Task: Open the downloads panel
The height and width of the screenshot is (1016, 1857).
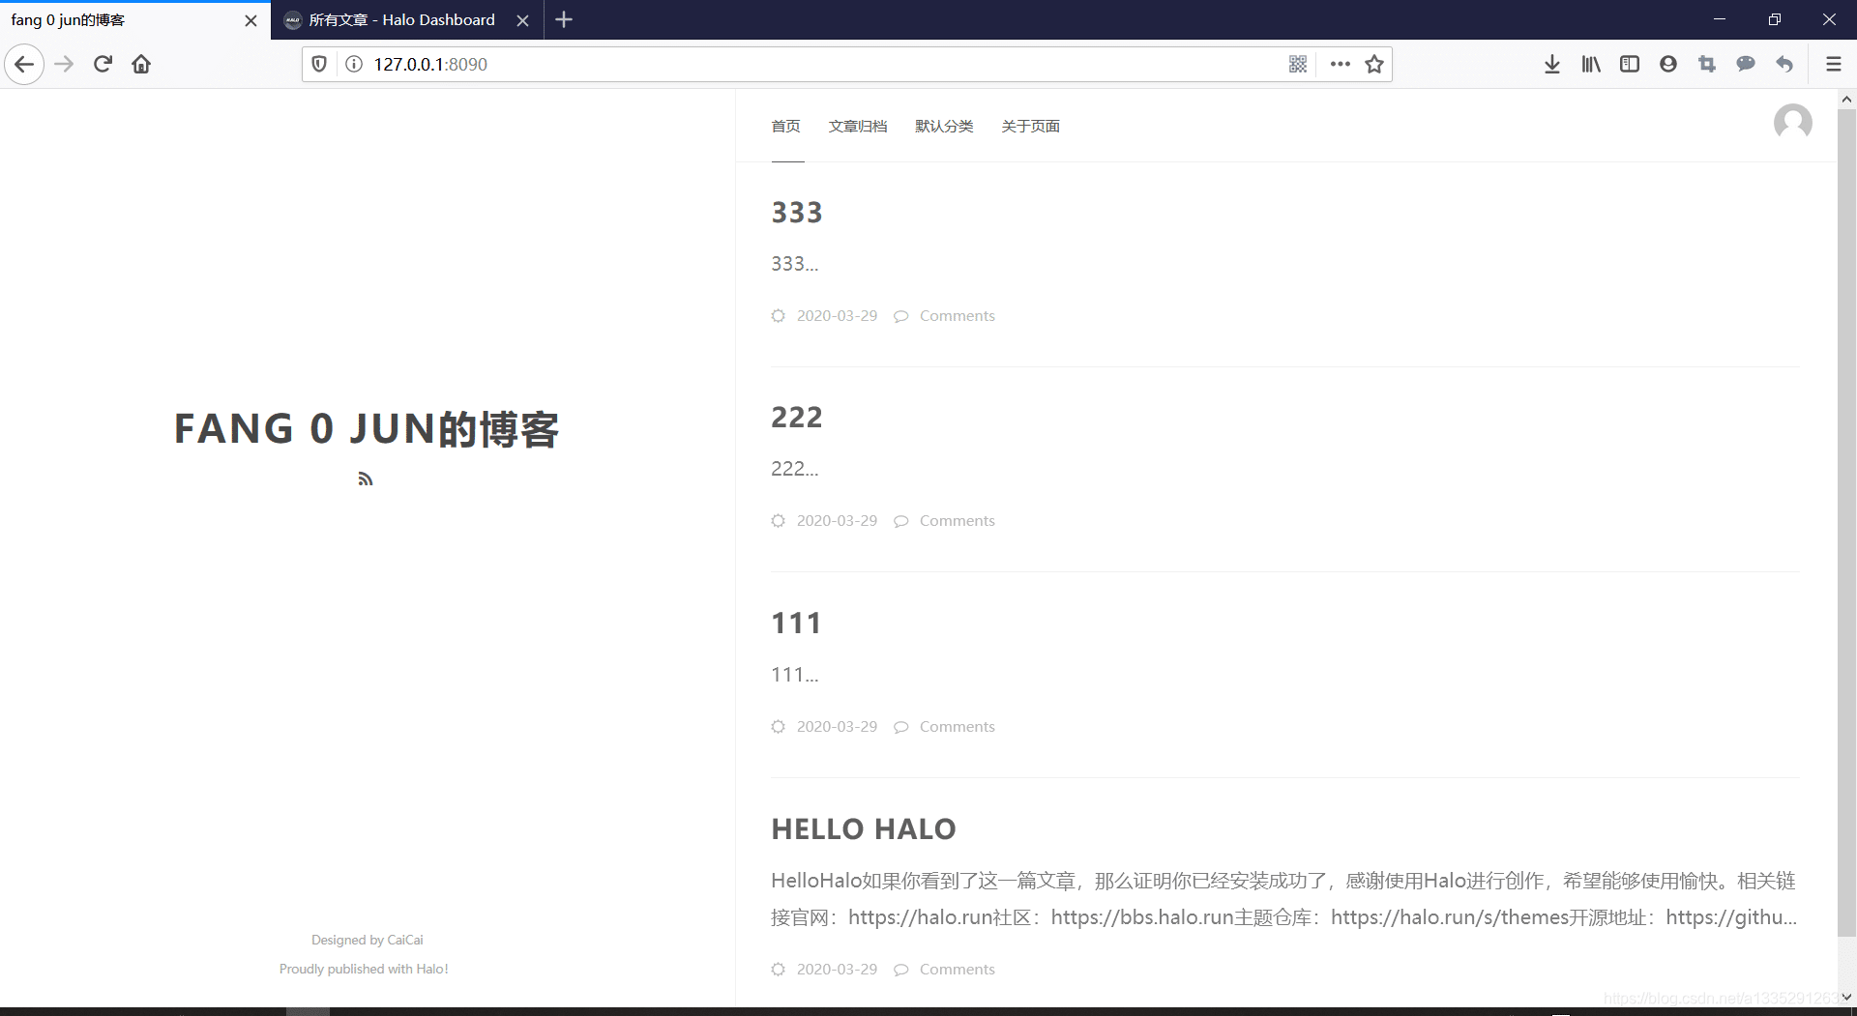Action: [x=1552, y=65]
